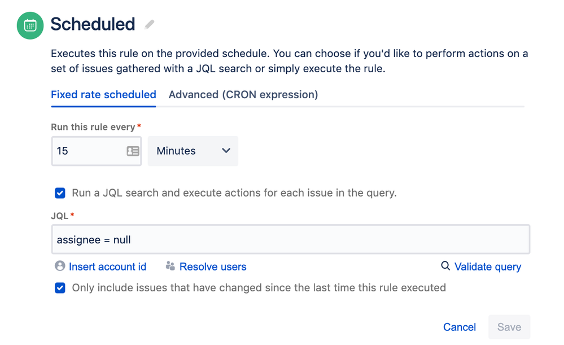Click the Validate query link
This screenshot has width=564, height=345.
click(x=488, y=267)
